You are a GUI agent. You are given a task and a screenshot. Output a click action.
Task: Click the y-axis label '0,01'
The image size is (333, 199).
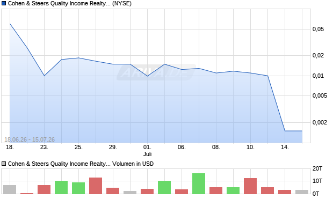[318, 76]
